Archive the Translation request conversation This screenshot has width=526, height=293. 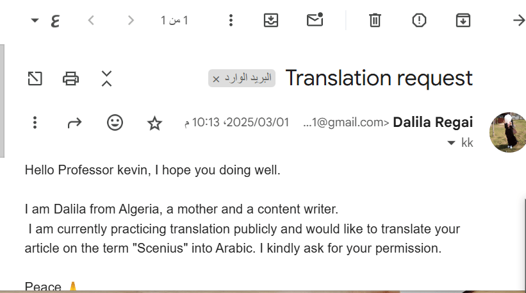point(463,21)
